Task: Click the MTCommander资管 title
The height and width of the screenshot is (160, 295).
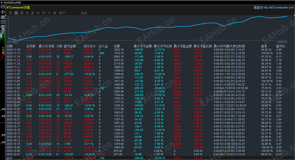Action: [18, 7]
